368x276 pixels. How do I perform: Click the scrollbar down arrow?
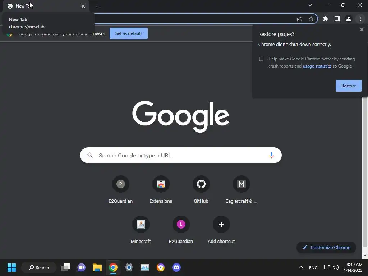tap(364, 256)
